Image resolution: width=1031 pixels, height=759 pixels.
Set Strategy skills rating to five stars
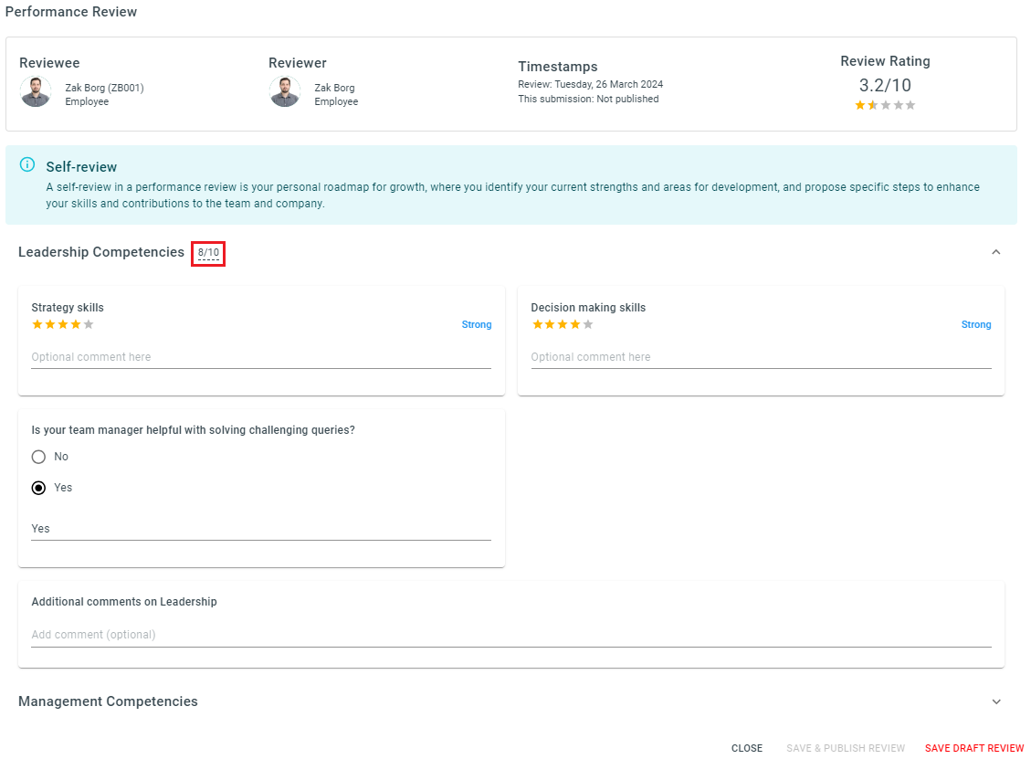pos(89,324)
